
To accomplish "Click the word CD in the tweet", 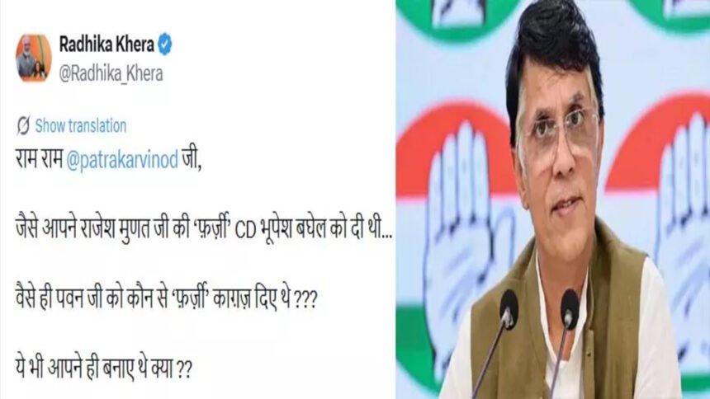I will (245, 230).
